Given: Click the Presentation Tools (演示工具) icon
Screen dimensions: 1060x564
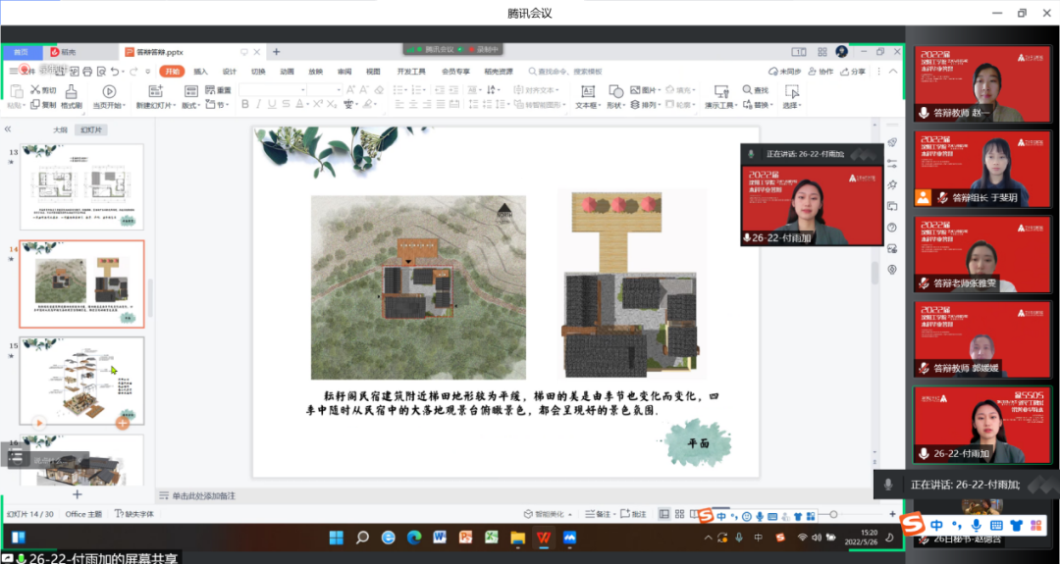Looking at the screenshot, I should coord(721,91).
